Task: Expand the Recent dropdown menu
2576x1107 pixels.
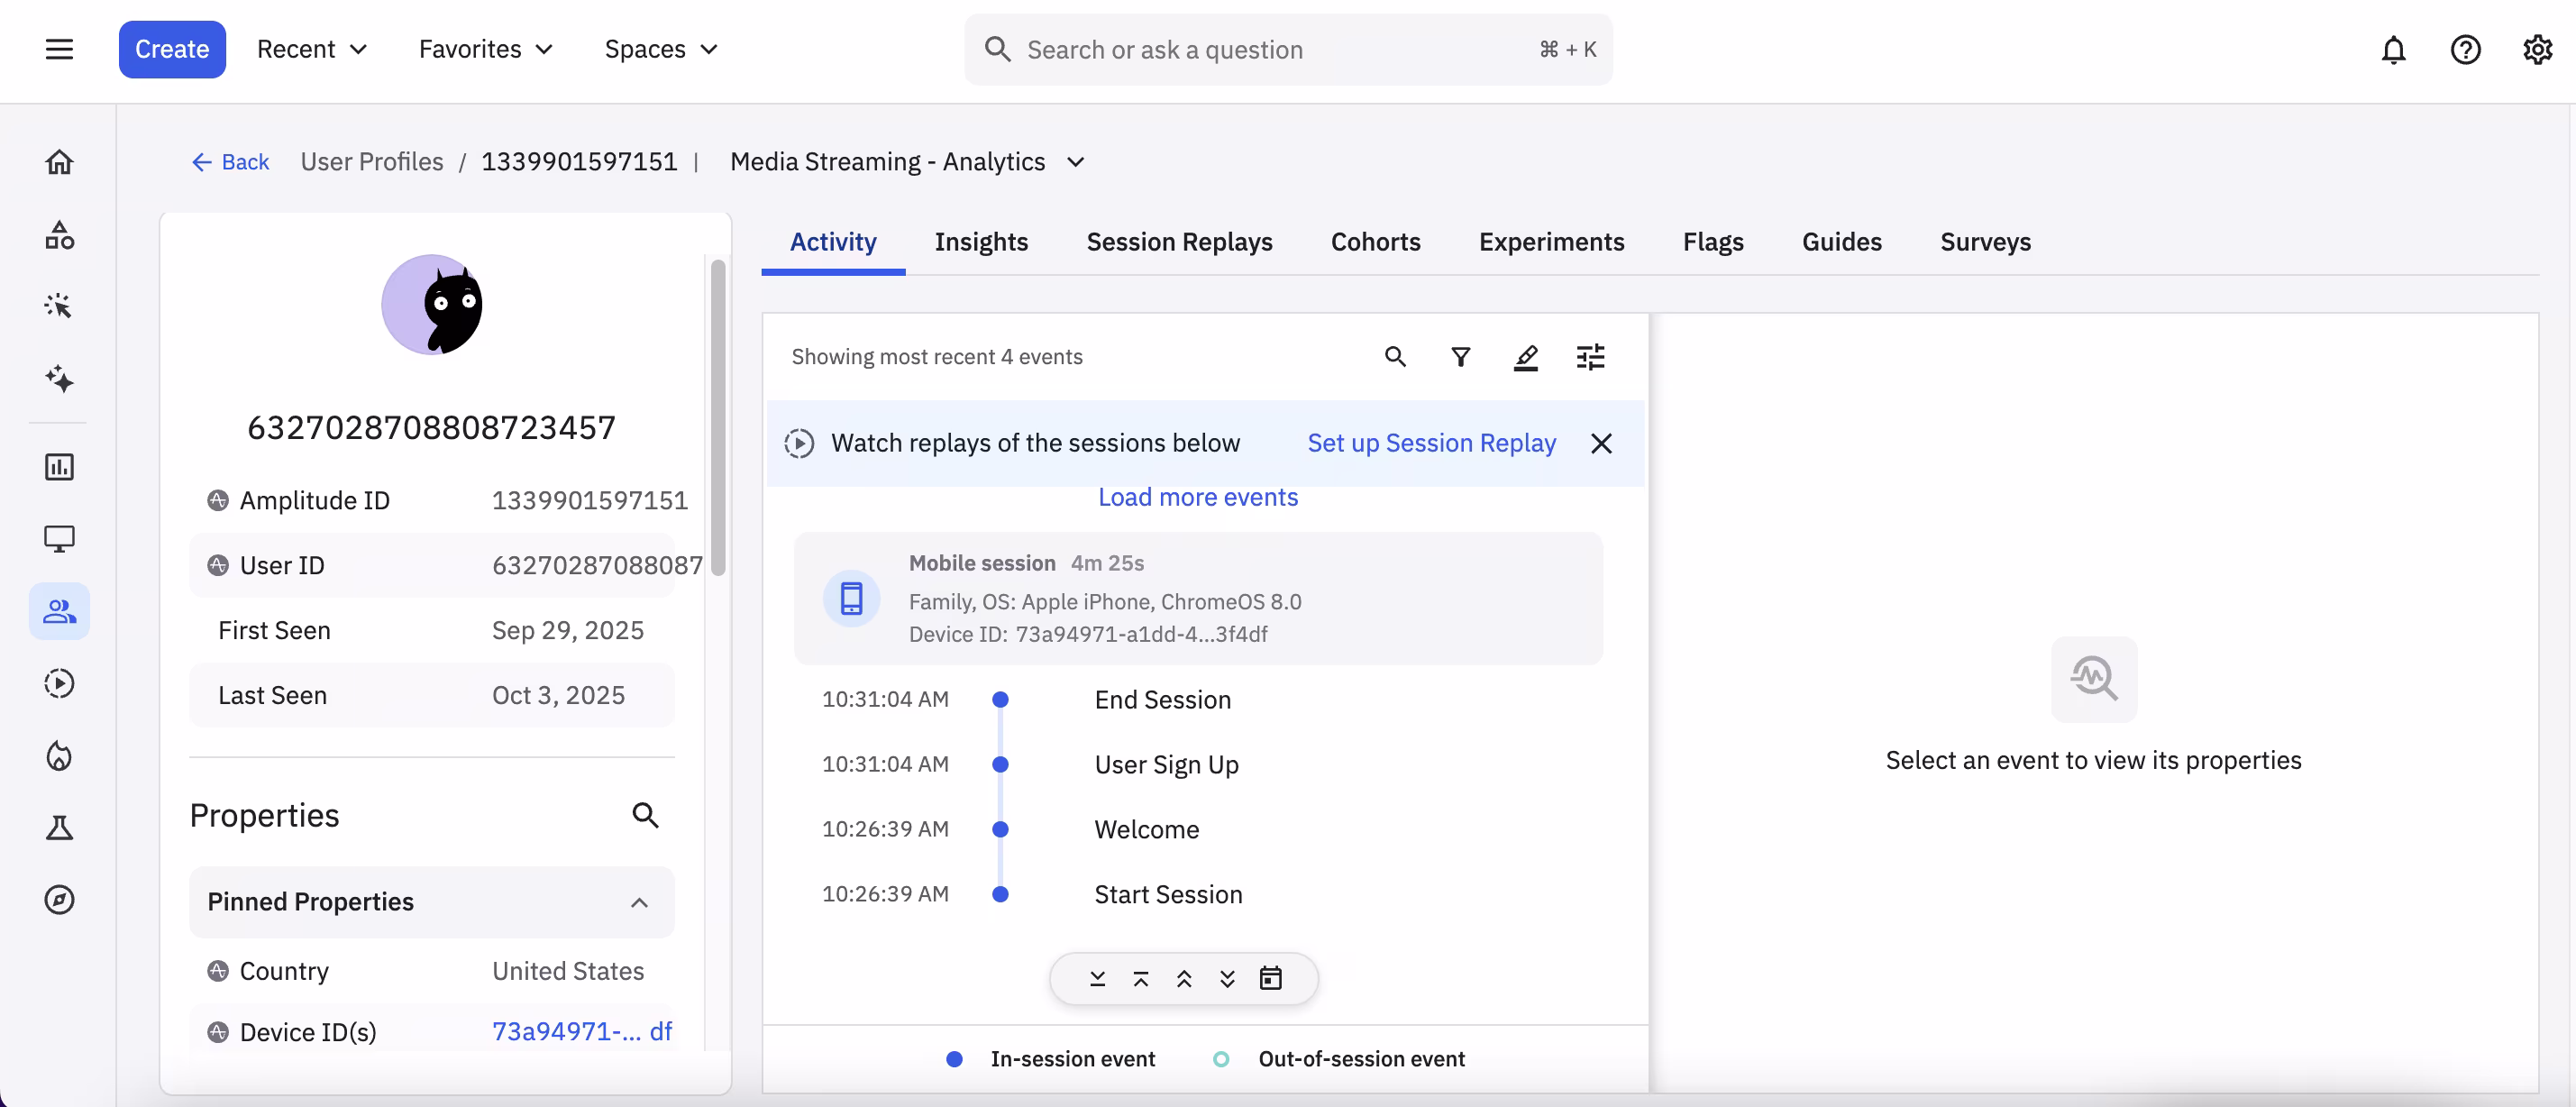Action: point(312,49)
